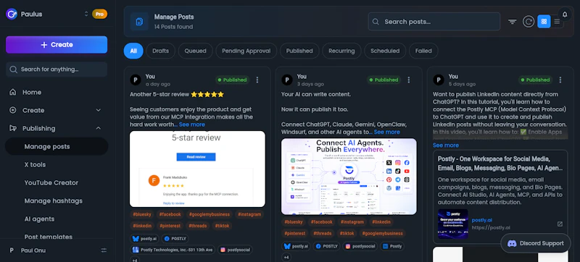
Task: Open options menu on 5 days ago post
Action: (x=560, y=80)
